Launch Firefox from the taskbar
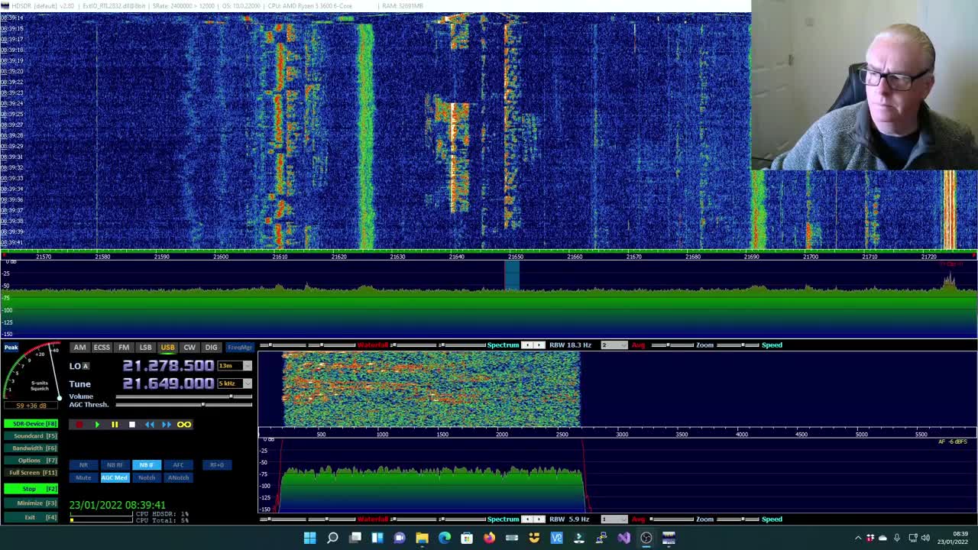 pyautogui.click(x=489, y=538)
